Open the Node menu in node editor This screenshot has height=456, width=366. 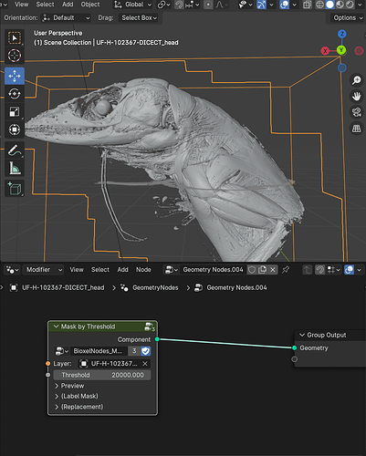[x=143, y=270]
